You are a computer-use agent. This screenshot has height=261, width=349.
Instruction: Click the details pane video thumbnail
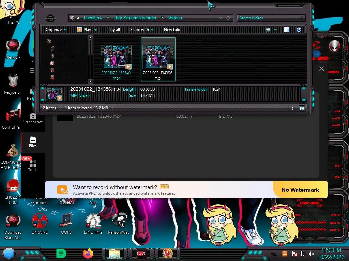click(54, 94)
